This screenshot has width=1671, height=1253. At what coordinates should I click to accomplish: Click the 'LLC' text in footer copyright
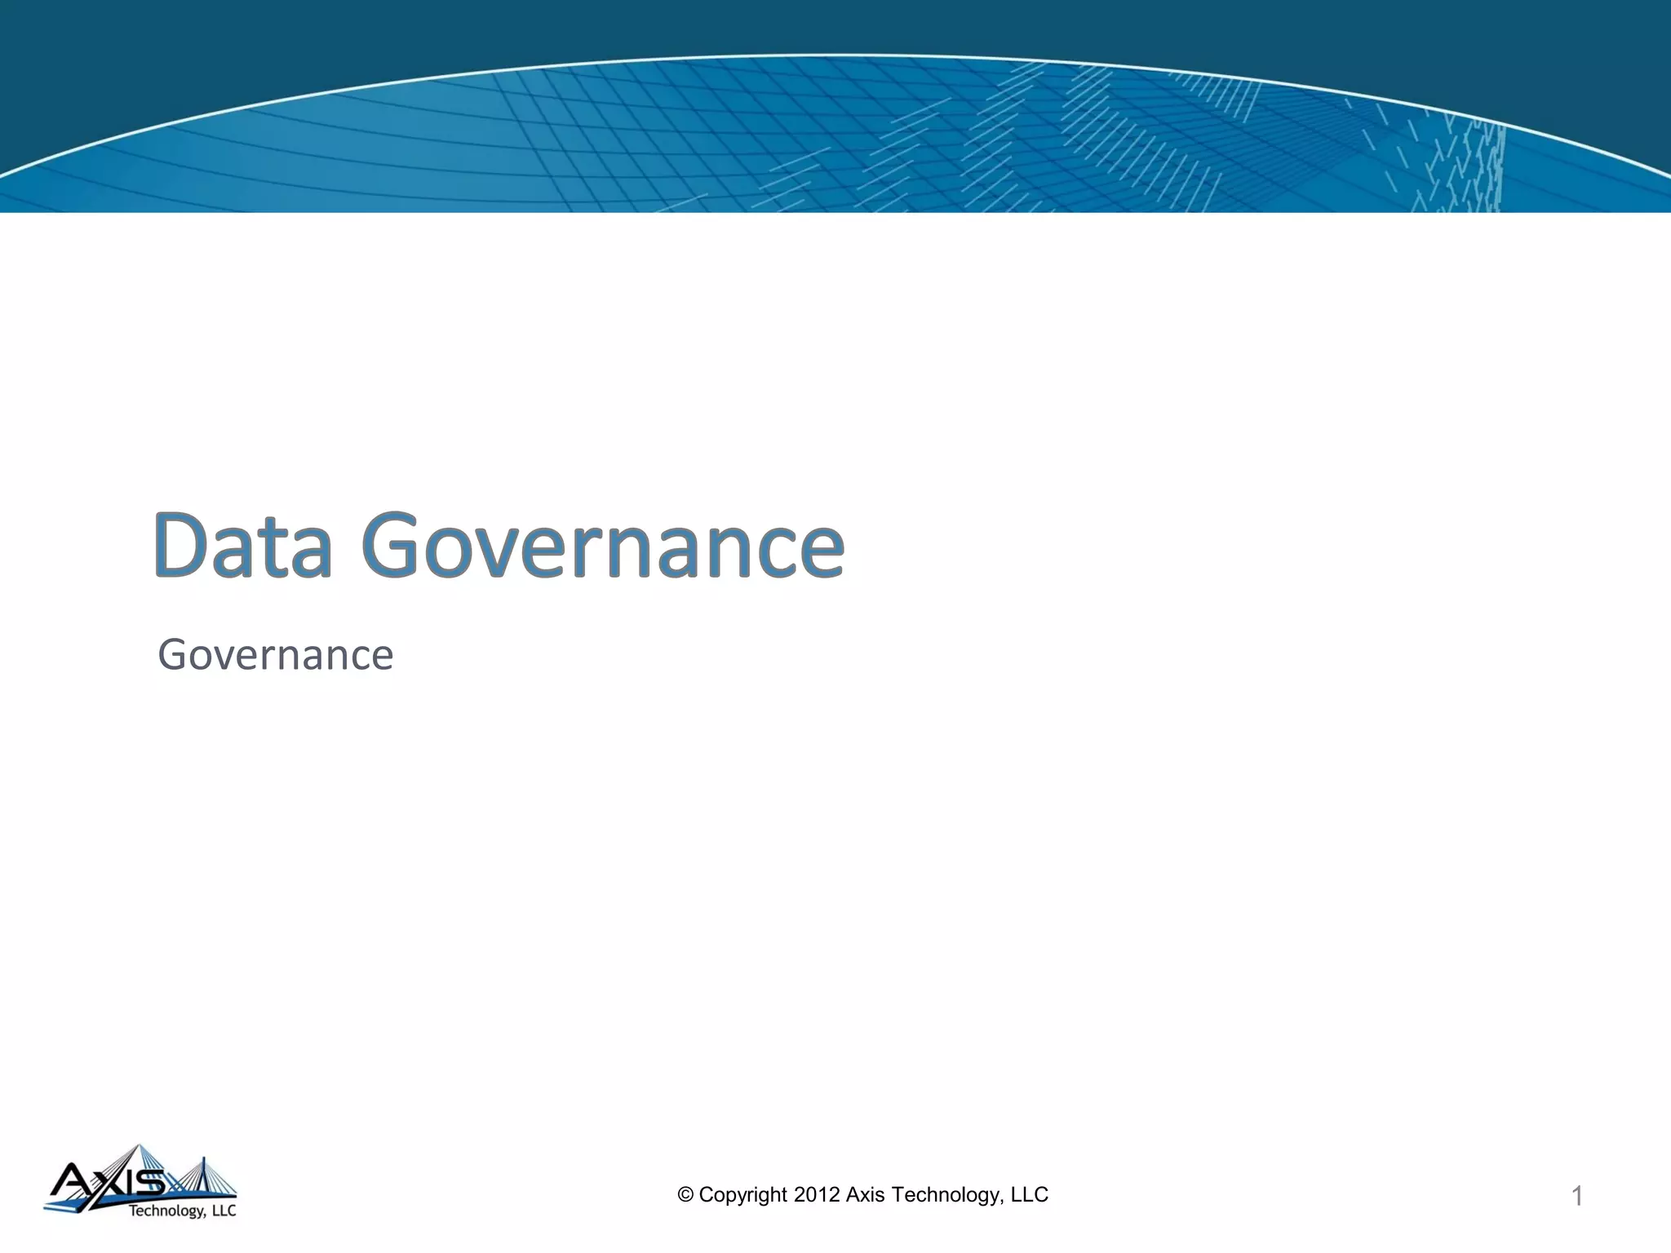[x=1029, y=1195]
